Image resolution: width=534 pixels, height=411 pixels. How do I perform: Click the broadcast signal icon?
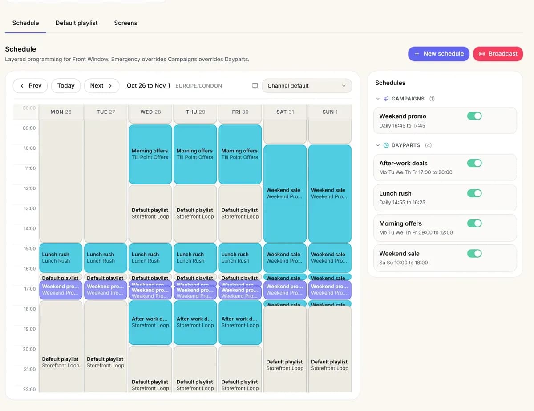[482, 54]
